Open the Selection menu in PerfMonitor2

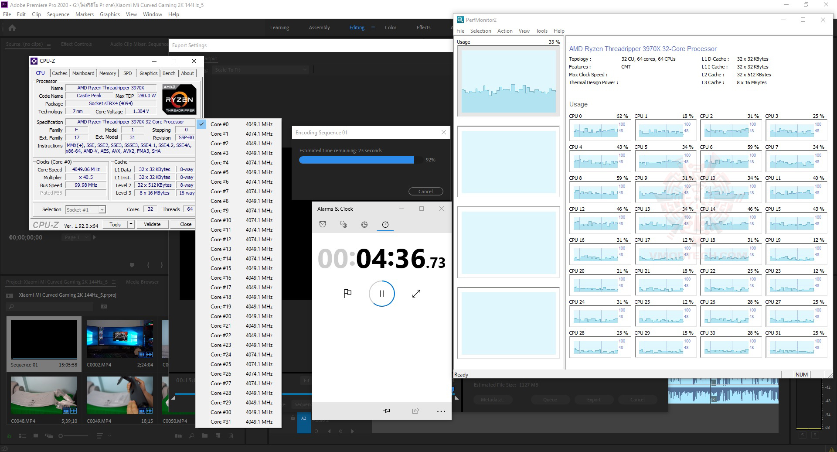click(x=480, y=31)
